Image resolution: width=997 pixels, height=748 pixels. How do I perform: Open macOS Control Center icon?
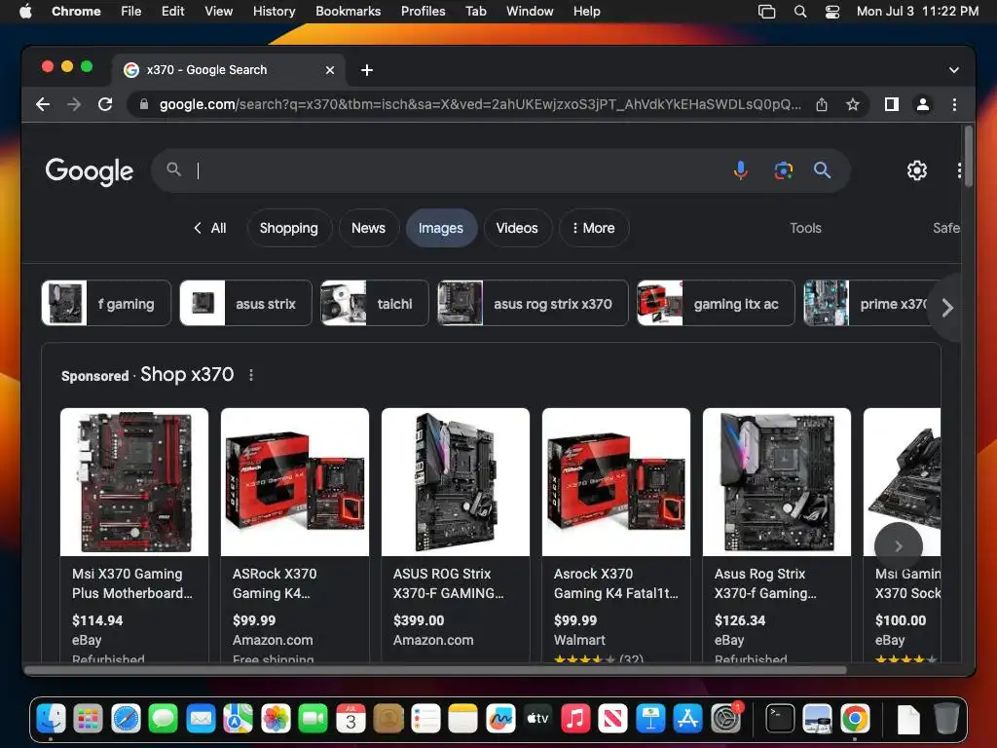(x=831, y=11)
